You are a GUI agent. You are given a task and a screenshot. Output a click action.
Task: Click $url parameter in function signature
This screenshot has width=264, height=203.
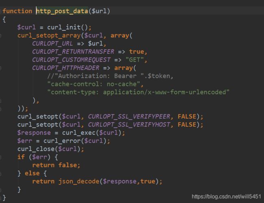coord(99,11)
